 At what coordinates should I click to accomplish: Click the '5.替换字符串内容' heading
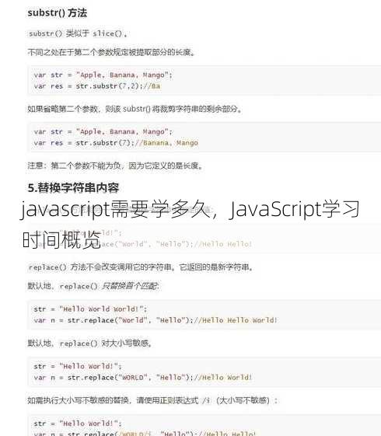[73, 188]
